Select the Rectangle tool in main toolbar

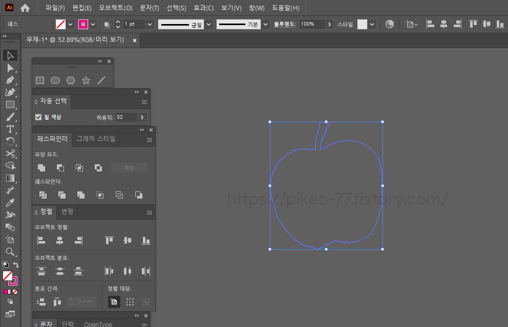10,104
